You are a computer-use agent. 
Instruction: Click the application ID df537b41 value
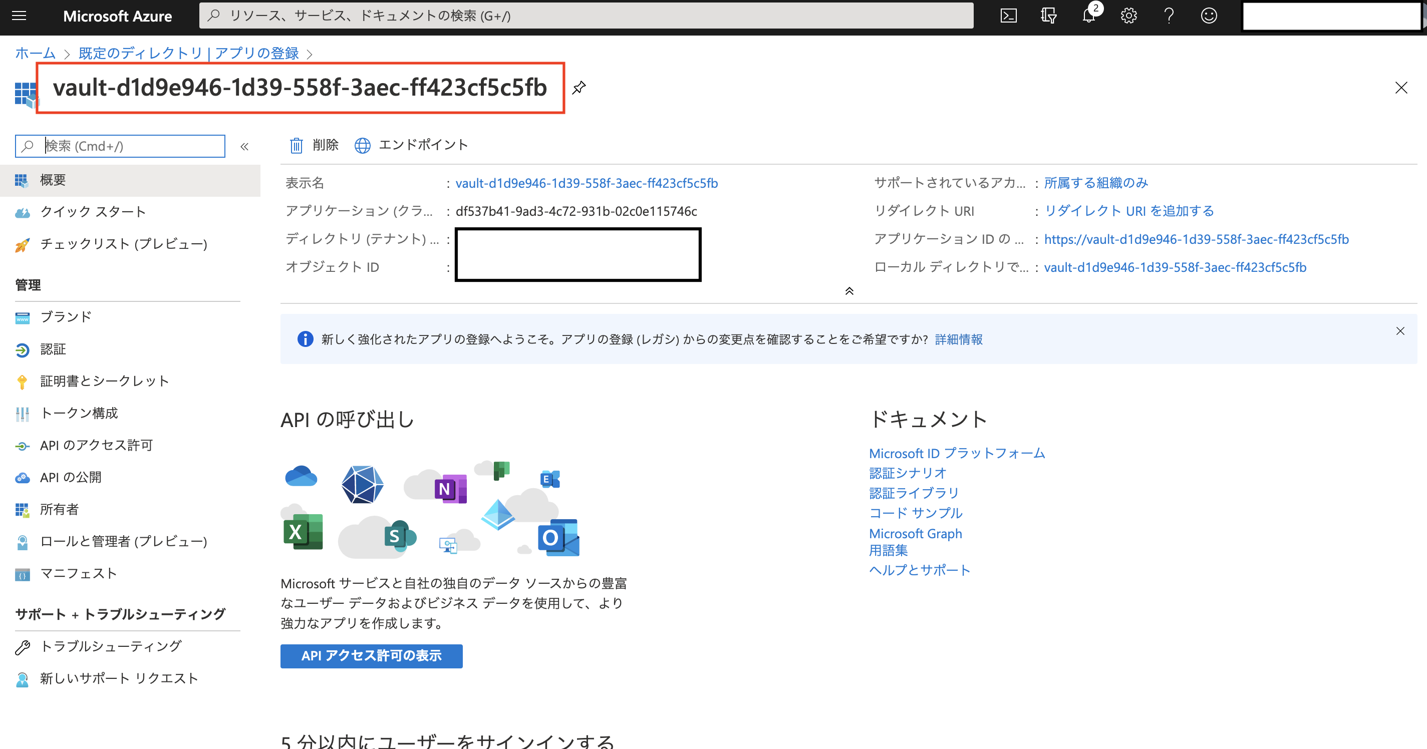[576, 211]
